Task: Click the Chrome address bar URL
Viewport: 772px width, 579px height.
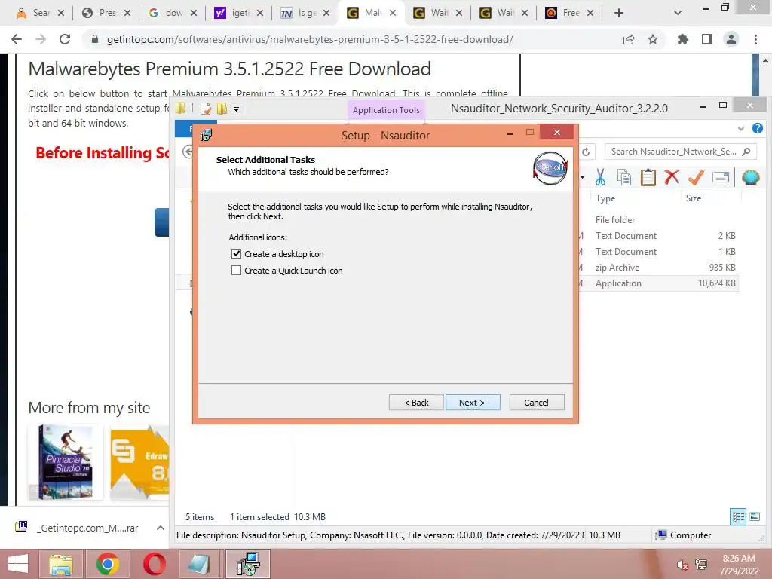Action: (310, 39)
